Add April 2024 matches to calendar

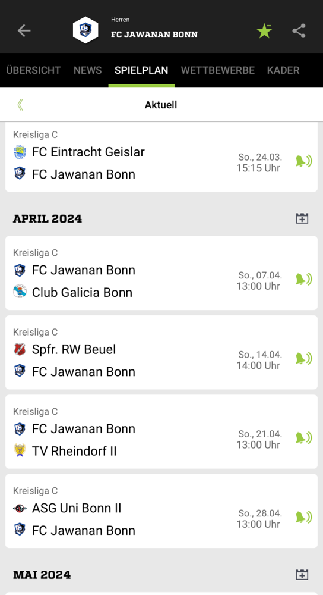point(302,218)
